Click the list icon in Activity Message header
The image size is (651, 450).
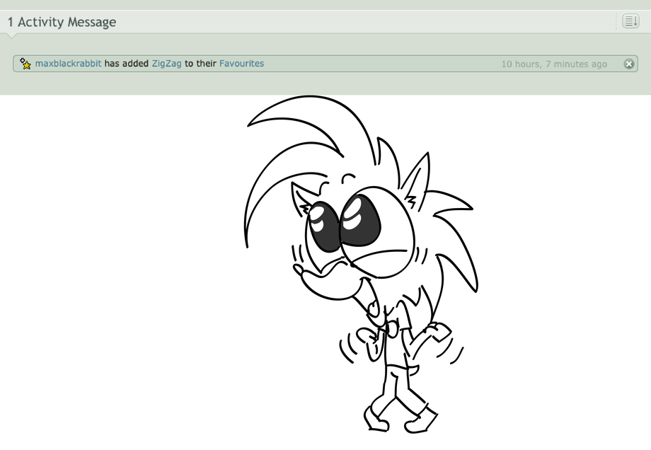click(x=630, y=21)
